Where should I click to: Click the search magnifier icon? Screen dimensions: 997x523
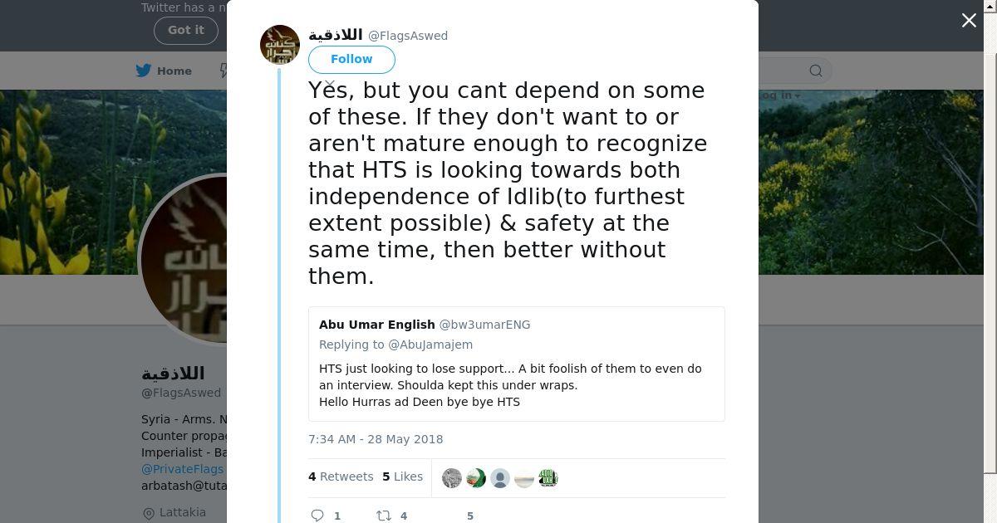pos(816,71)
